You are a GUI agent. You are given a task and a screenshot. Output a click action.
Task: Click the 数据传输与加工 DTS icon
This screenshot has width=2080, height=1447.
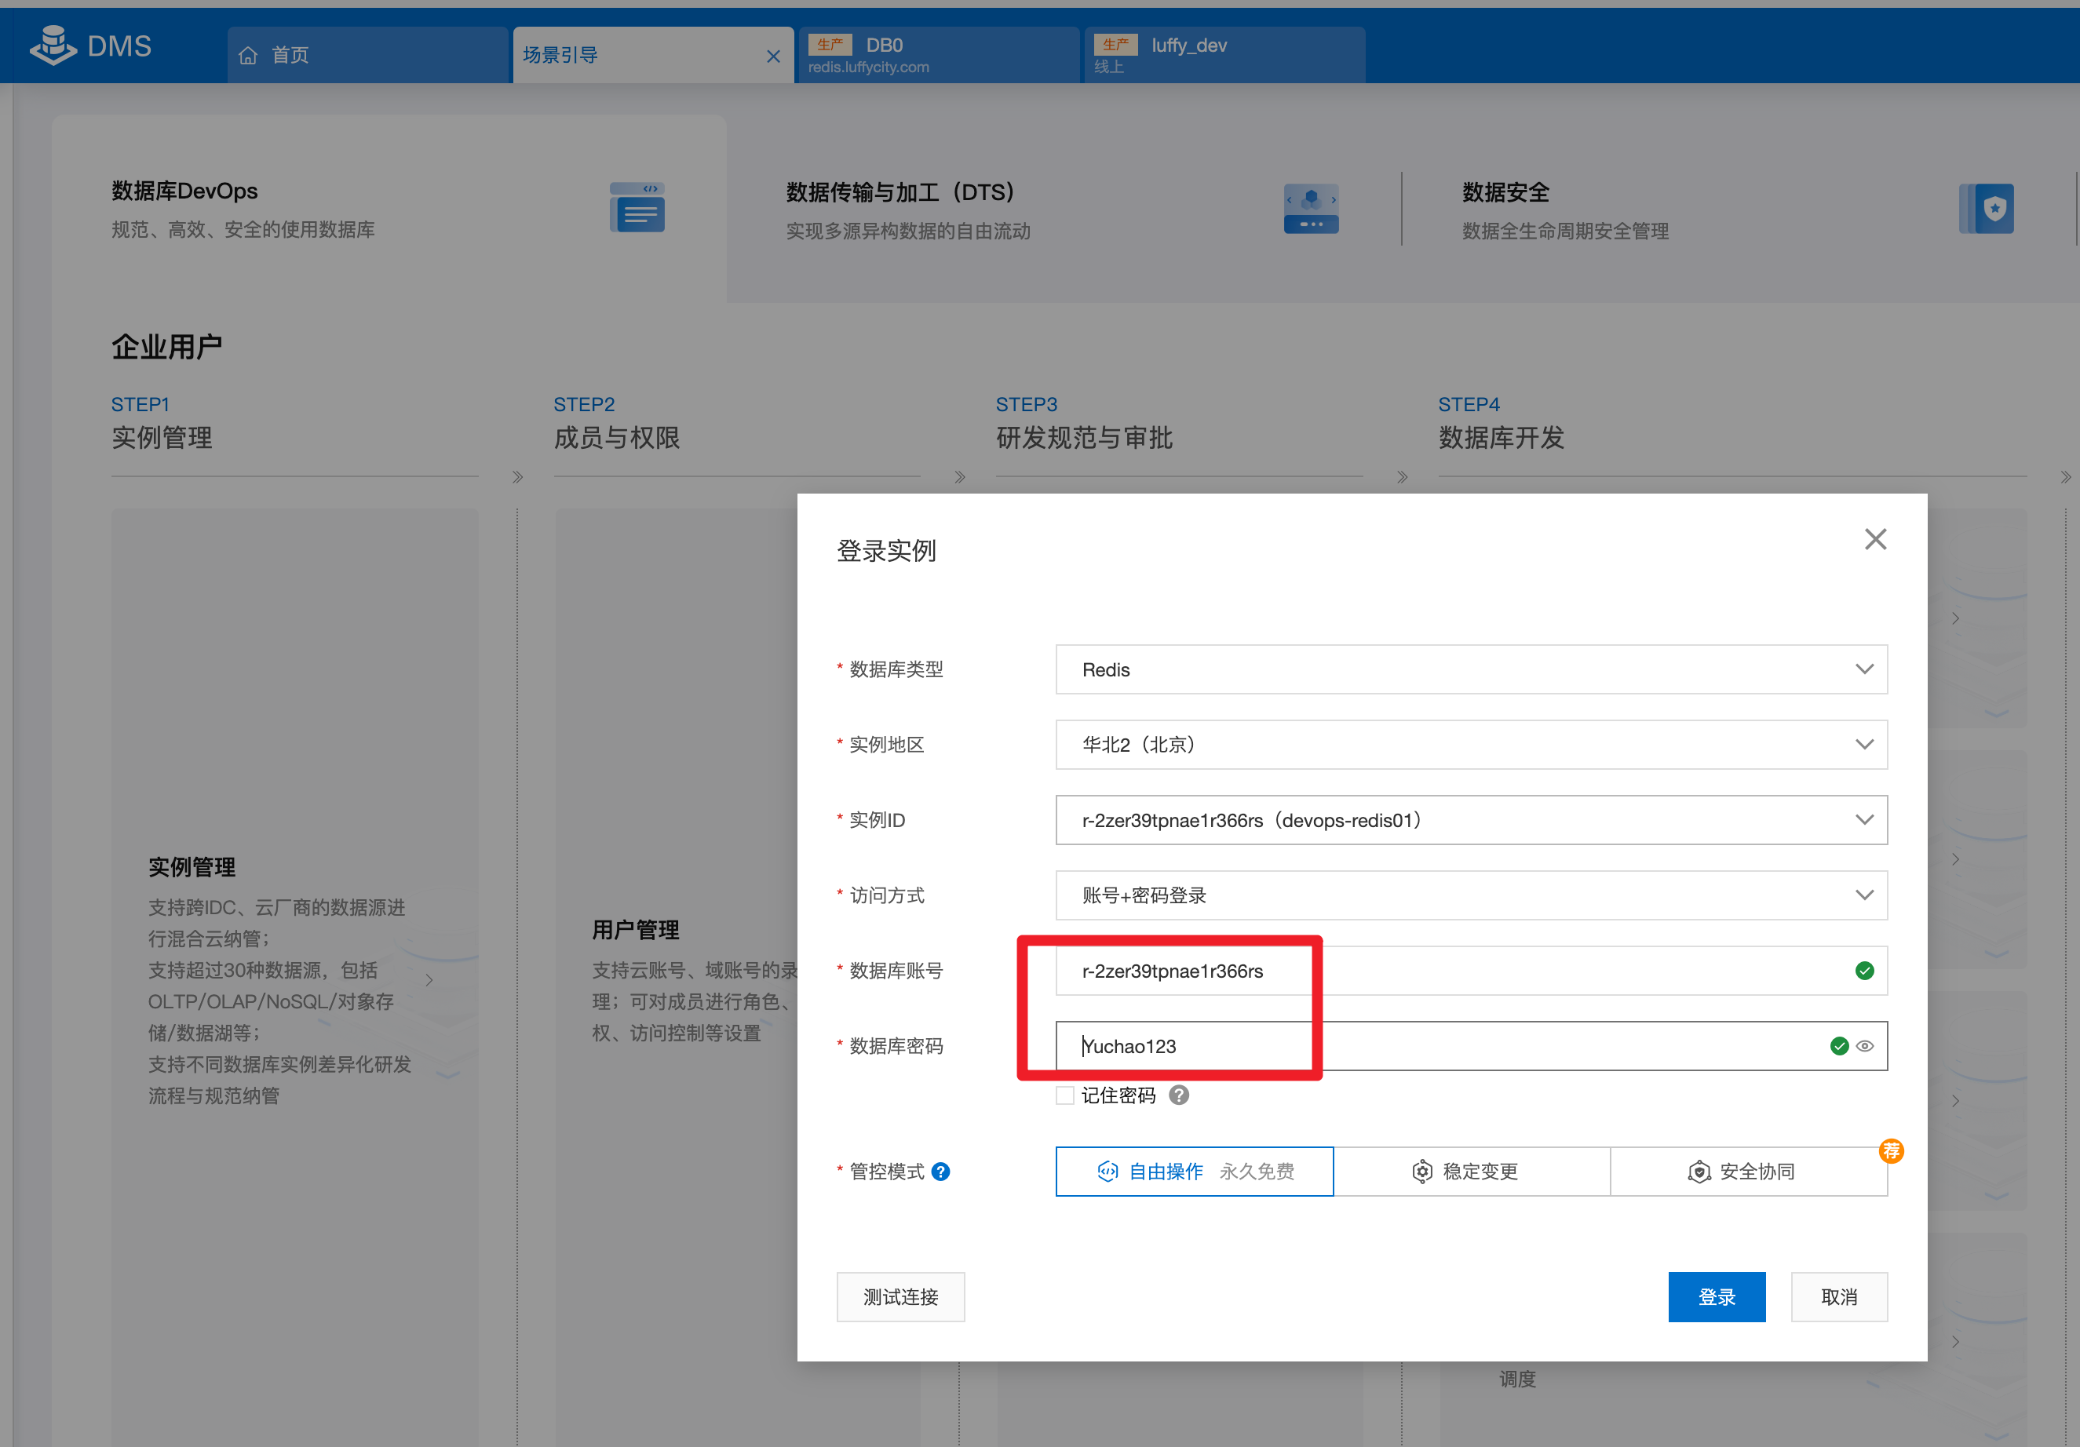(x=1310, y=208)
